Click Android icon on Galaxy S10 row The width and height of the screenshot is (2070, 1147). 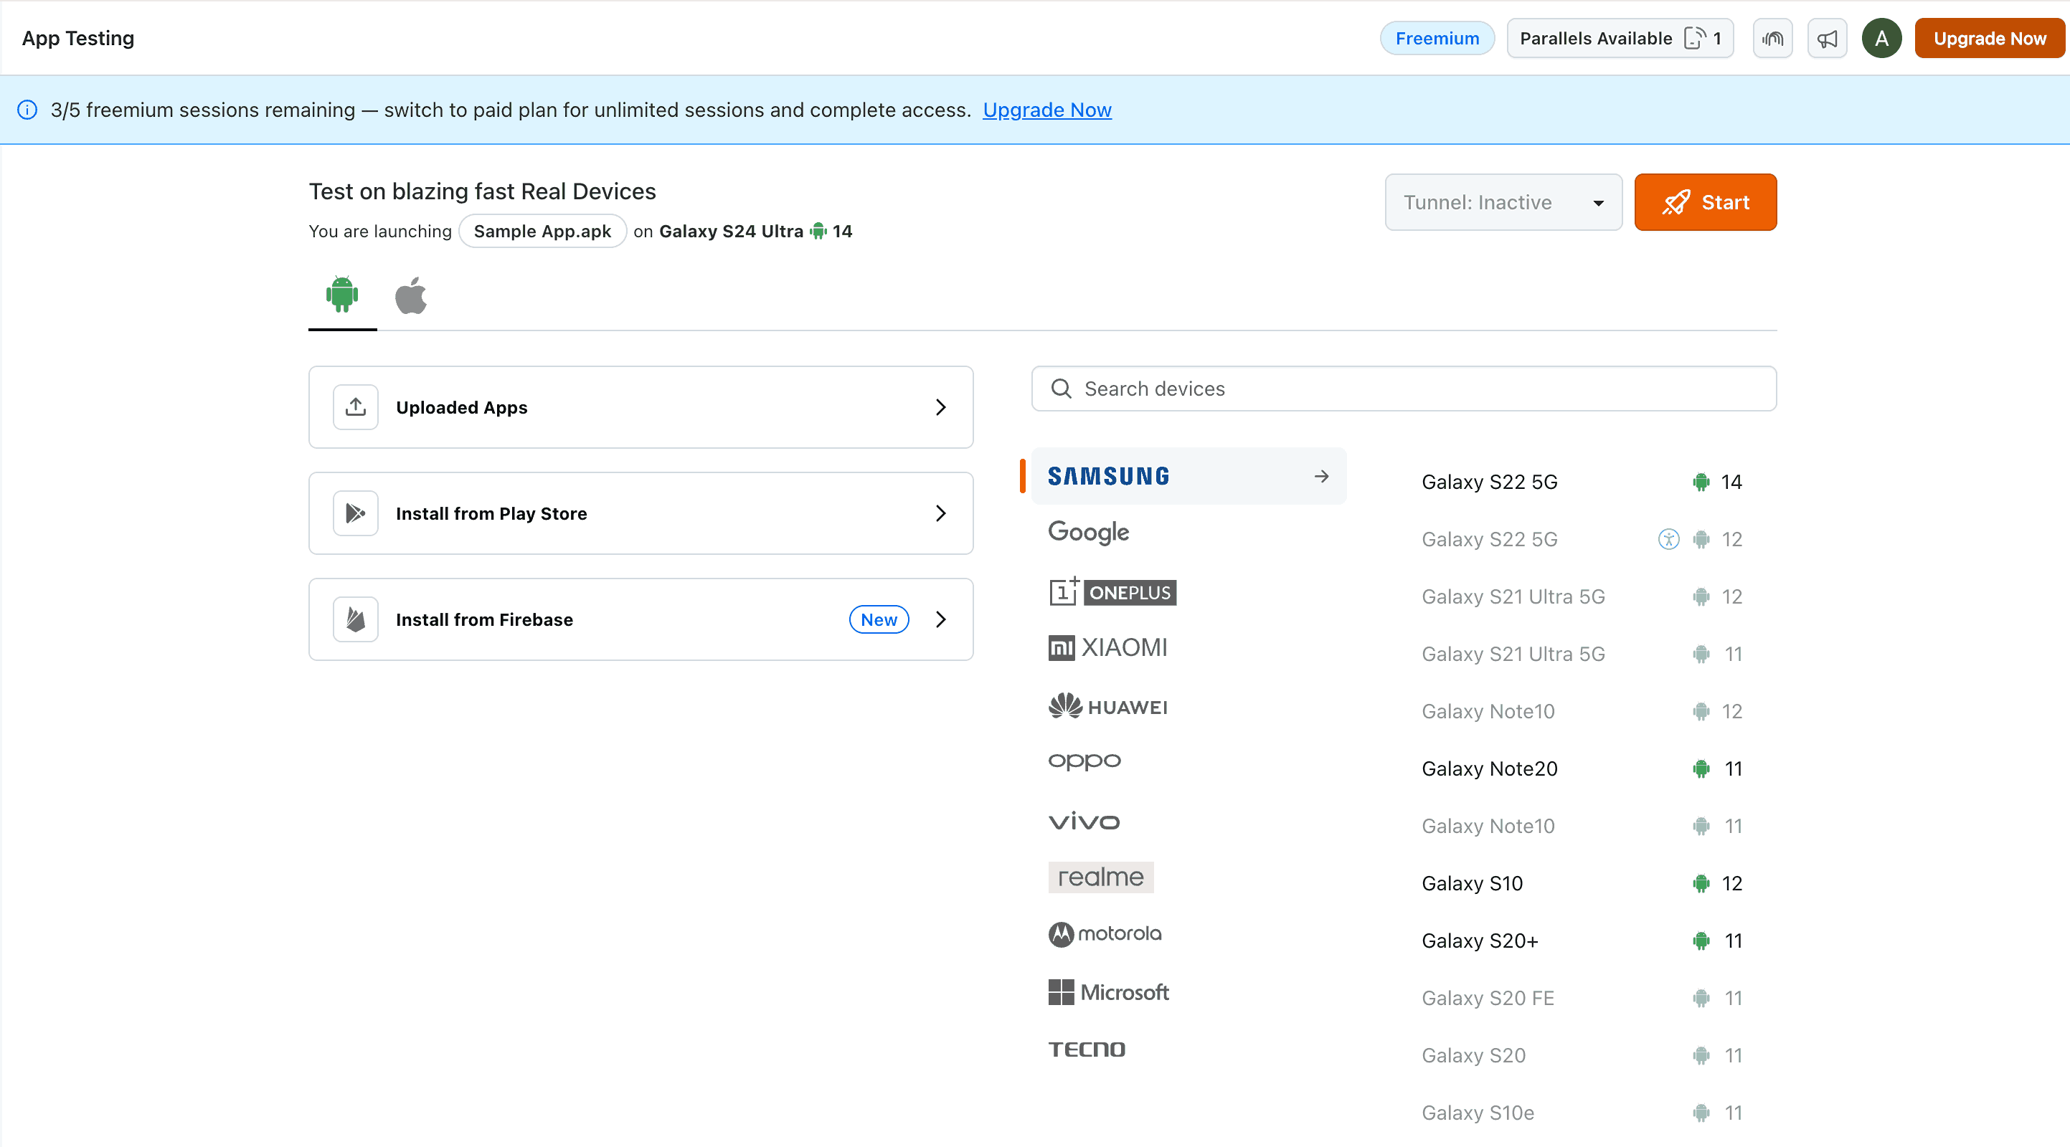1701,883
